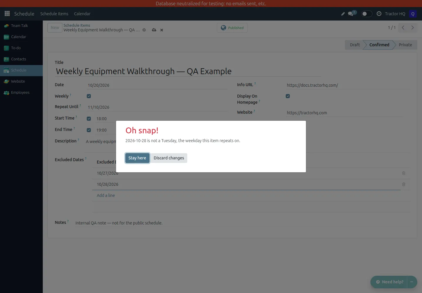The height and width of the screenshot is (293, 422).
Task: Open the gear actions menu for record
Action: pyautogui.click(x=144, y=30)
